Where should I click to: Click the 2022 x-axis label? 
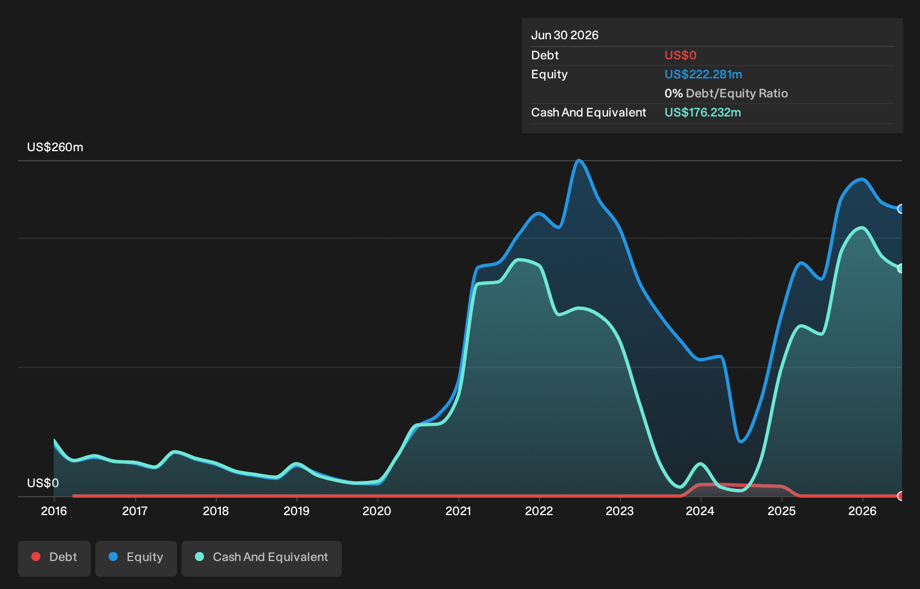point(539,511)
